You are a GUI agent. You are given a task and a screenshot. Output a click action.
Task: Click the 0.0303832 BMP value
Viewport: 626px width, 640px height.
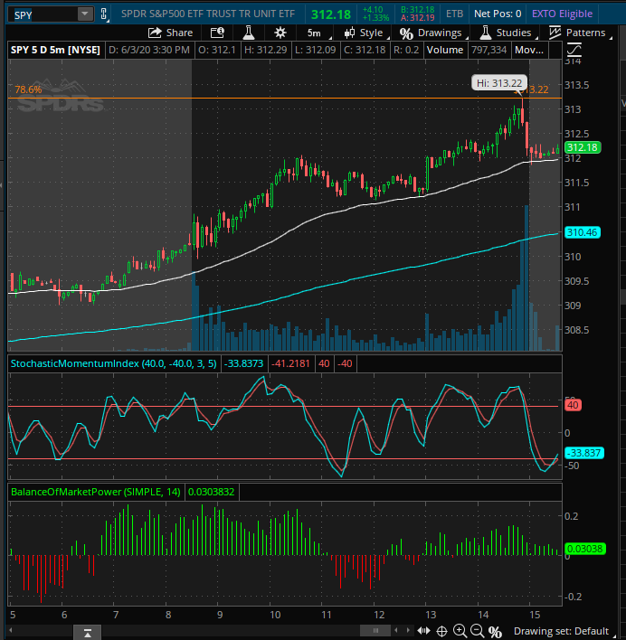[211, 492]
